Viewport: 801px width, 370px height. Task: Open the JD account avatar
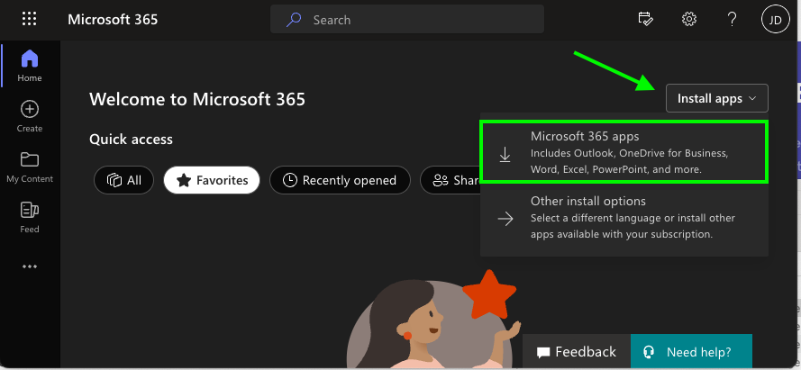(776, 20)
